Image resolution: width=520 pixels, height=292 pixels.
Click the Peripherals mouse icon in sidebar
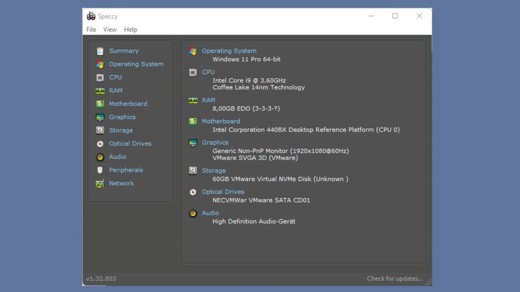(100, 170)
